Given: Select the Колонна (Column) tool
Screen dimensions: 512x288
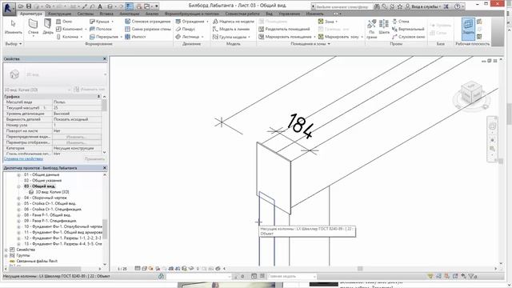Looking at the screenshot, I should coord(67,37).
